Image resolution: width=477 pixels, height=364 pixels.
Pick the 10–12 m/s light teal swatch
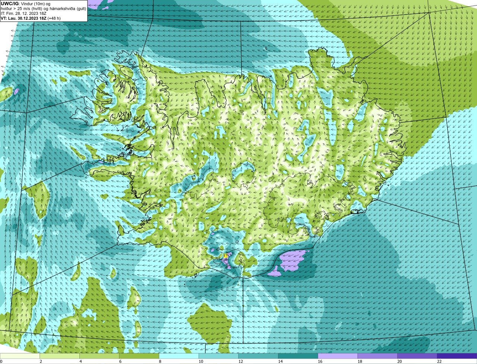click(218, 356)
